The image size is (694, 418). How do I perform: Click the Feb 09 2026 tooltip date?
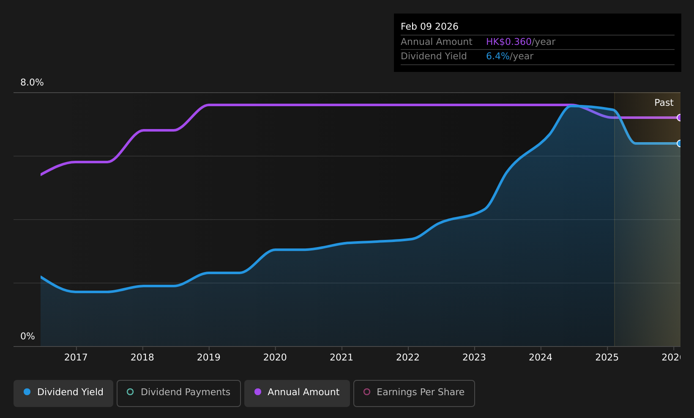(x=429, y=27)
